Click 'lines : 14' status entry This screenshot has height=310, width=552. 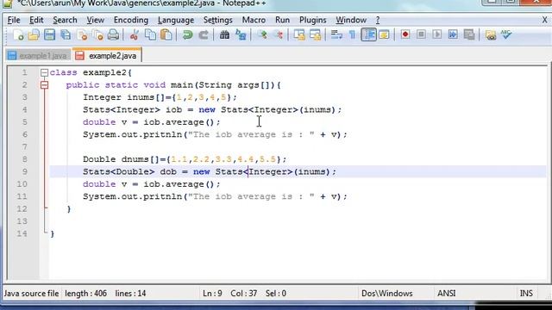click(x=130, y=294)
